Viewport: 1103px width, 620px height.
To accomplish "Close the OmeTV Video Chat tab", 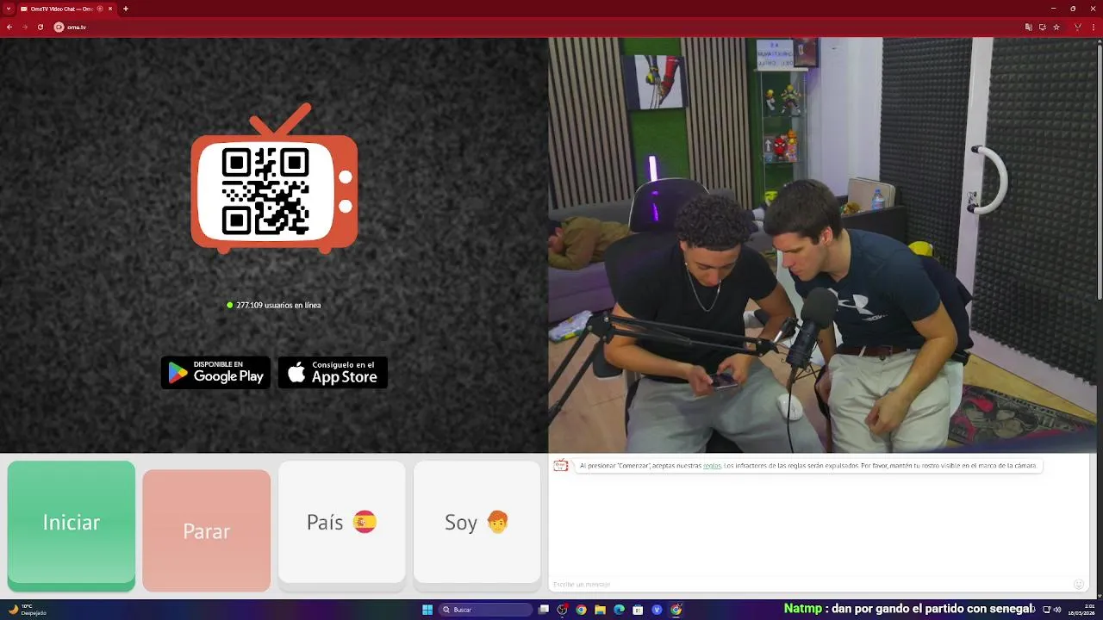I will point(110,9).
